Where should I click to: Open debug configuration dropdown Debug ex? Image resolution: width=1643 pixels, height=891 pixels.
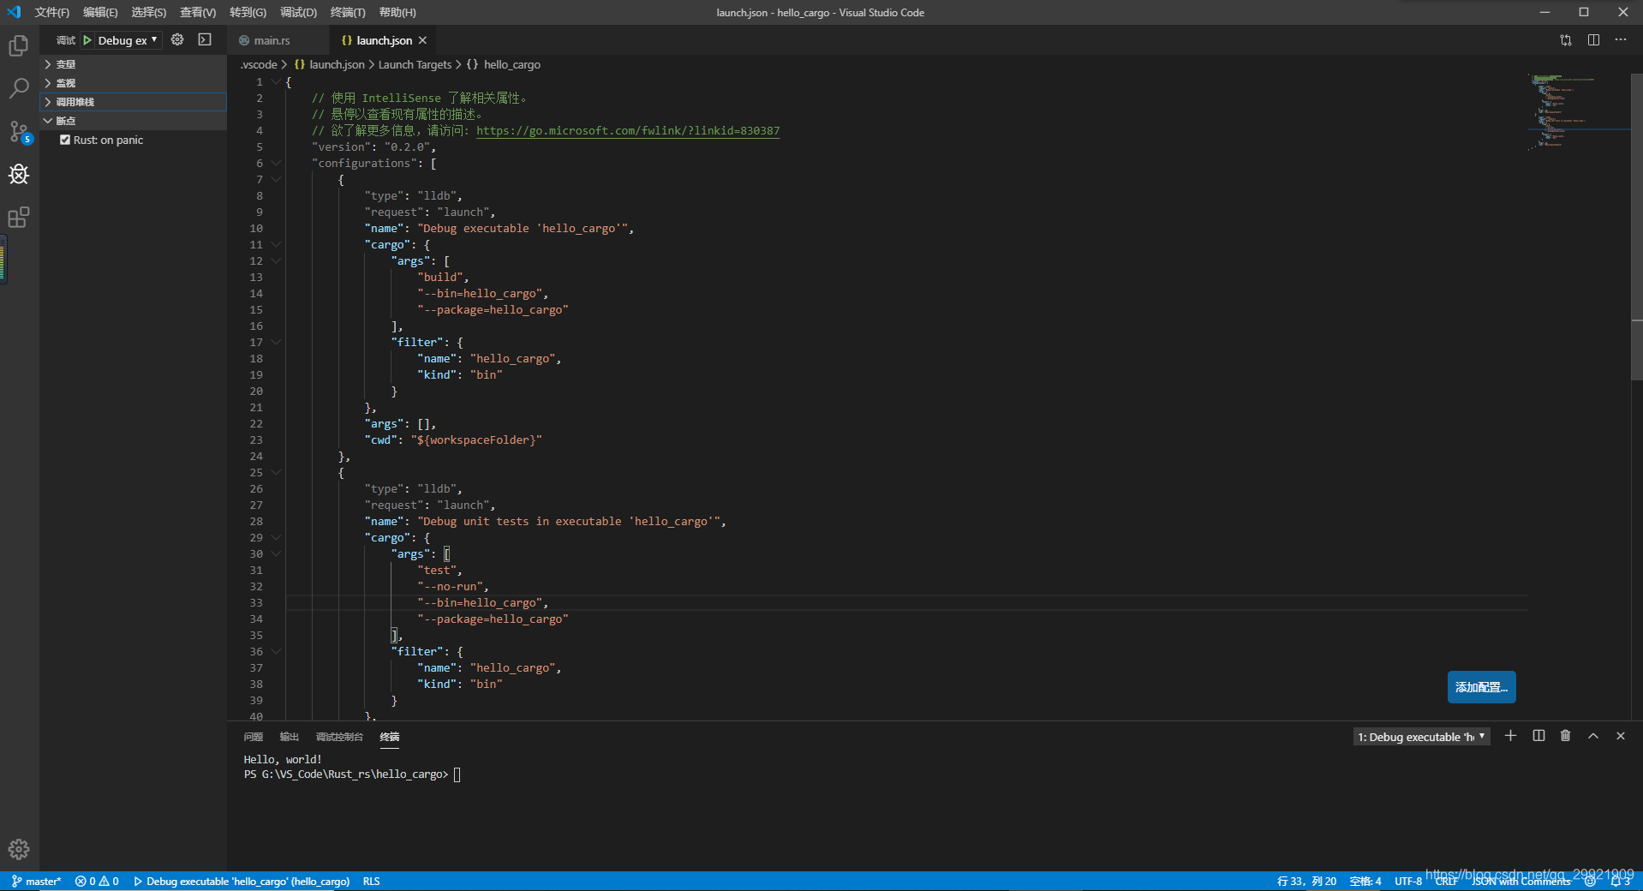tap(127, 40)
